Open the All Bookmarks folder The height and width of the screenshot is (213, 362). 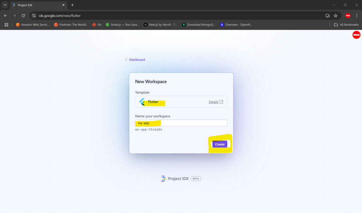(x=346, y=25)
